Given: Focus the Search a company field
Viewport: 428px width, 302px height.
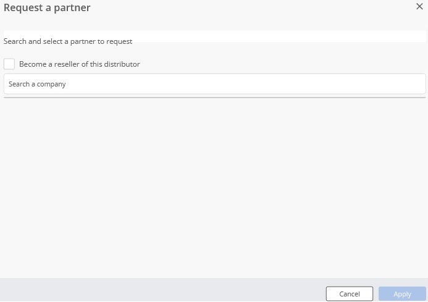Looking at the screenshot, I should click(x=214, y=84).
